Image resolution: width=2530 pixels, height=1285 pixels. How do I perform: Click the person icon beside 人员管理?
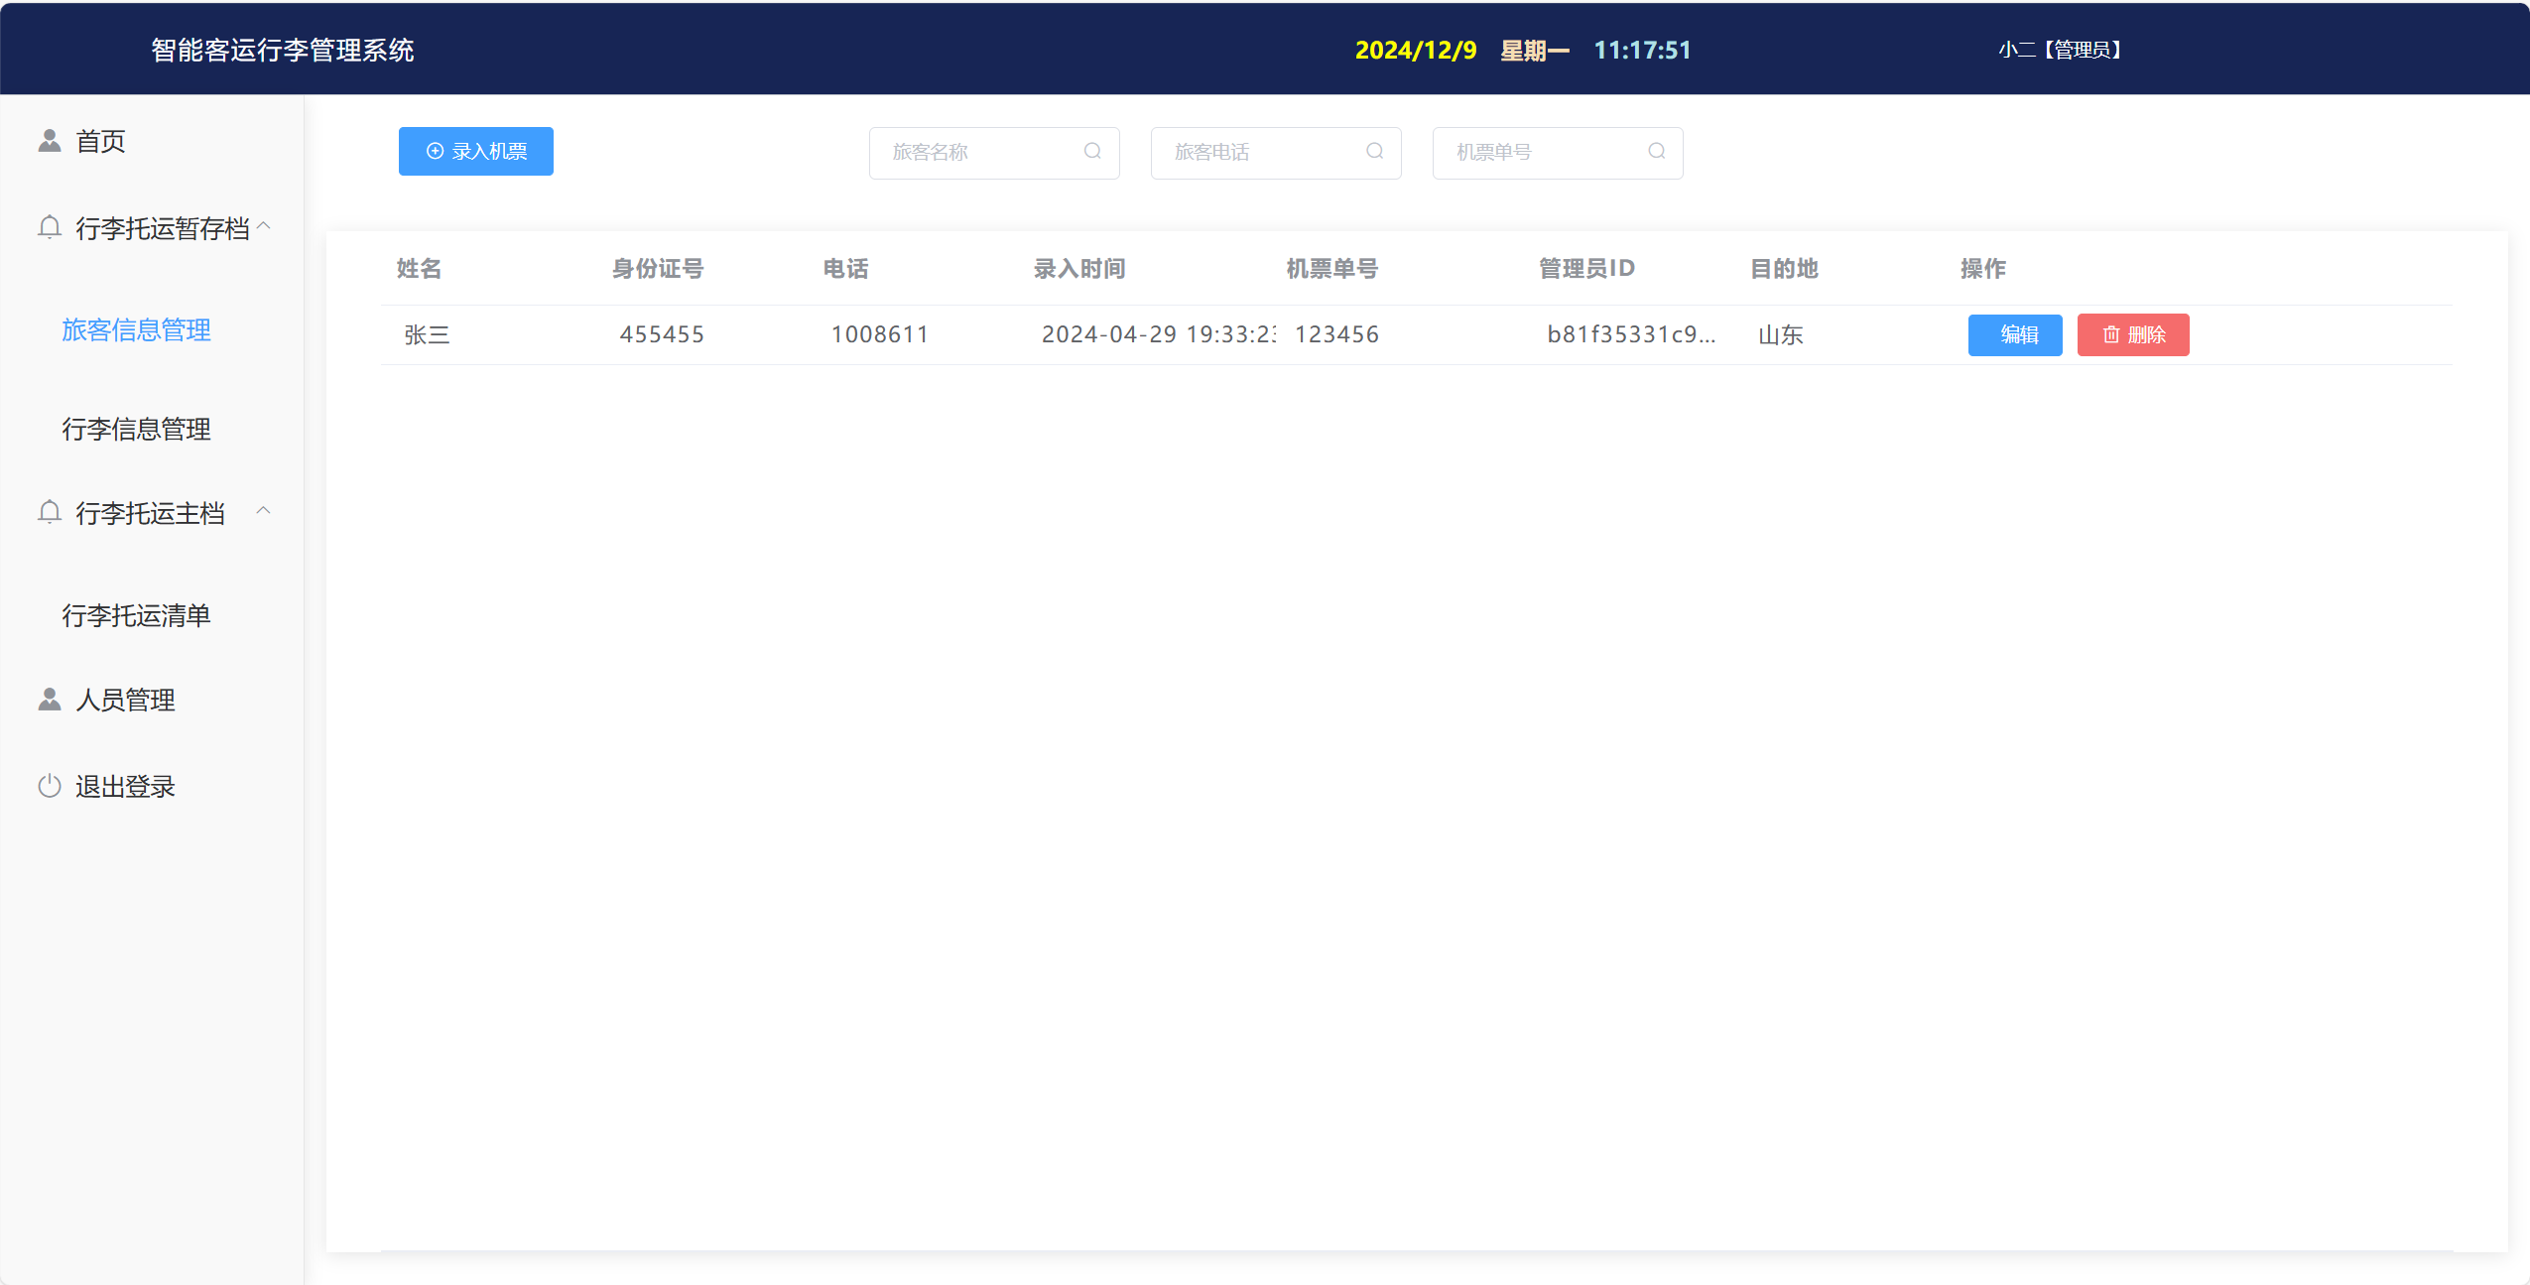coord(50,700)
